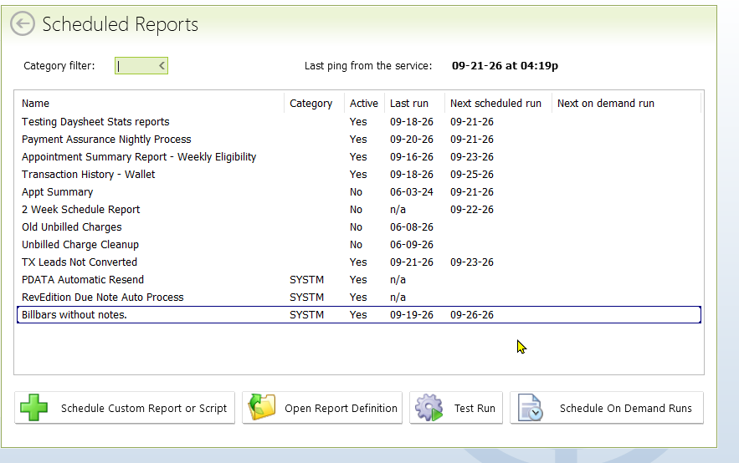
Task: Click the document clock icon for on demand runs
Action: coord(531,408)
